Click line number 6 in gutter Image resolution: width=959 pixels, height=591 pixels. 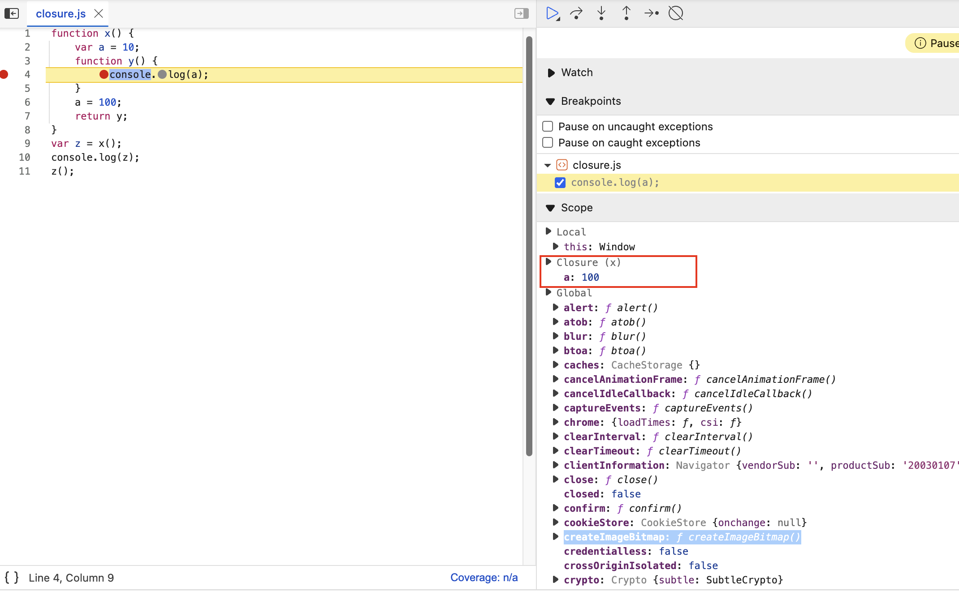click(27, 102)
